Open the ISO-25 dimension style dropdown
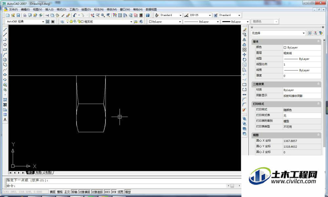Image resolution: width=328 pixels, height=197 pixels. coord(210,15)
